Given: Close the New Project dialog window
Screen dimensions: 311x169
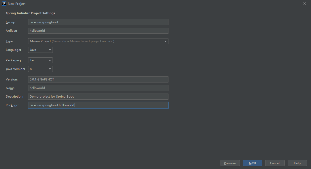Looking at the screenshot, I should [x=304, y=4].
